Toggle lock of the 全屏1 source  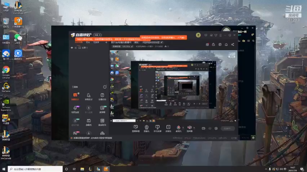76,48
